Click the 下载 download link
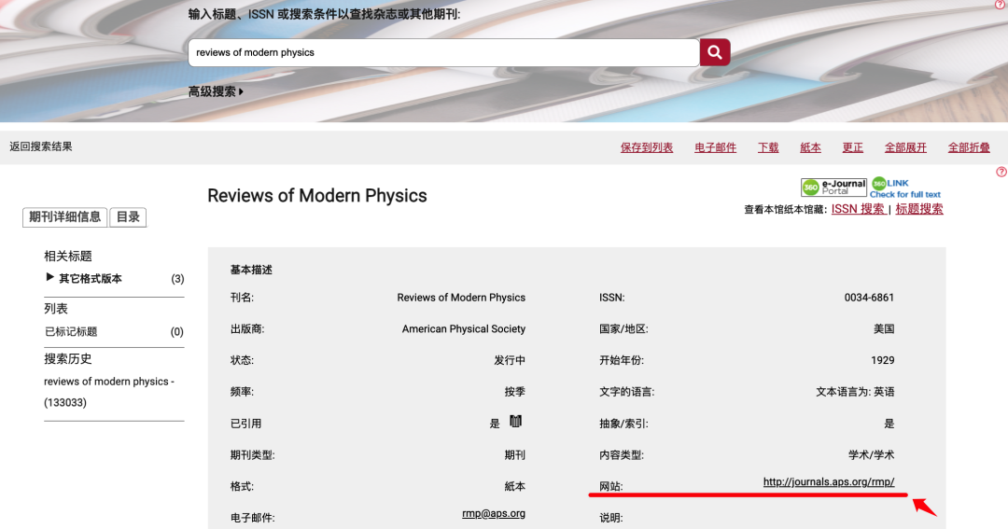The height and width of the screenshot is (529, 1008). tap(768, 147)
